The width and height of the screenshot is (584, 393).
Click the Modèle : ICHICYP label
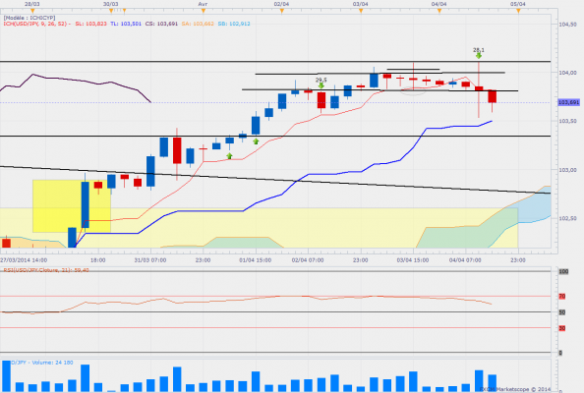click(29, 18)
